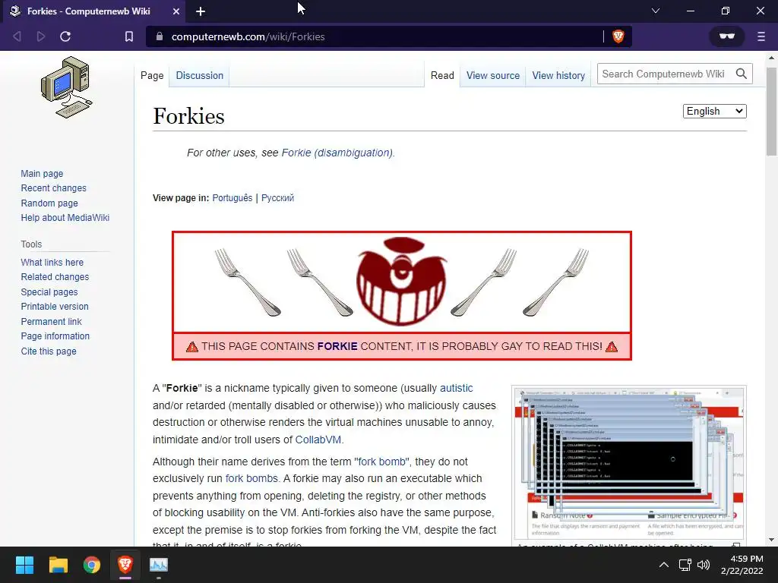
Task: Go to Main page
Action: [42, 174]
